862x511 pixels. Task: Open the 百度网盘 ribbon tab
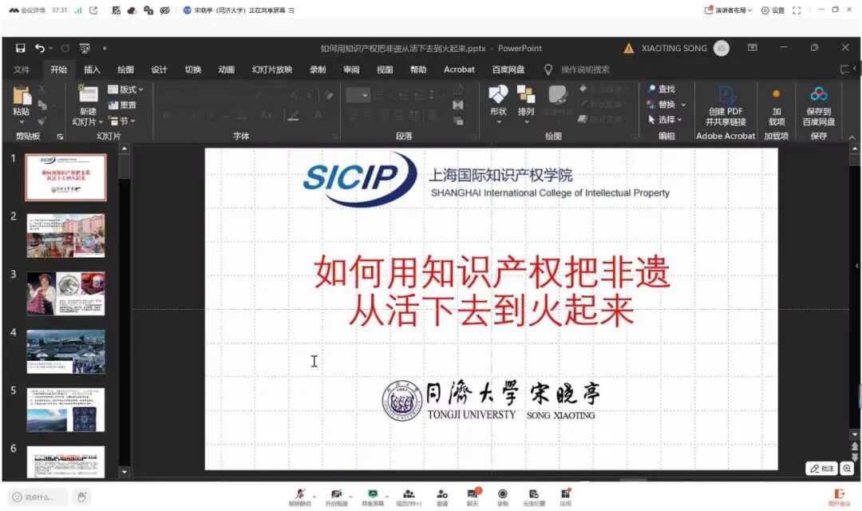[x=508, y=69]
